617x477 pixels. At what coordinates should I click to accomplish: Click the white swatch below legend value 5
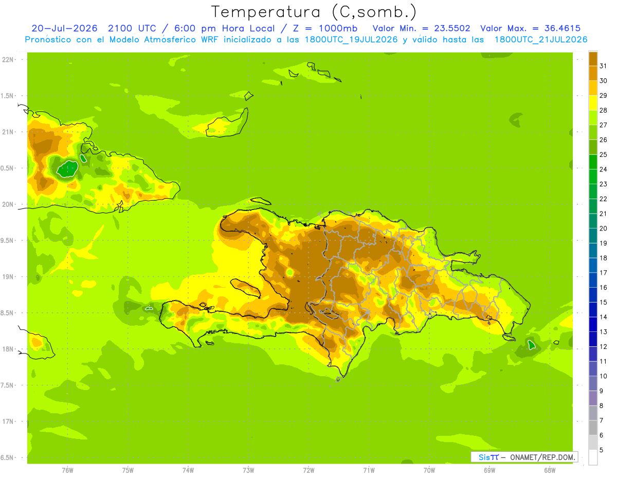[593, 457]
